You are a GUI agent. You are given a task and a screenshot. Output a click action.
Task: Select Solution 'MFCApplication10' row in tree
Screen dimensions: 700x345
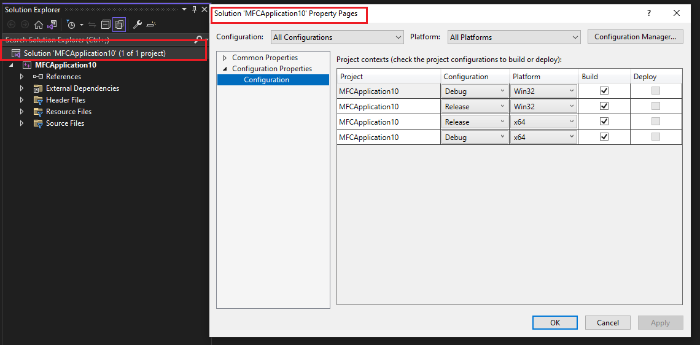pos(106,53)
